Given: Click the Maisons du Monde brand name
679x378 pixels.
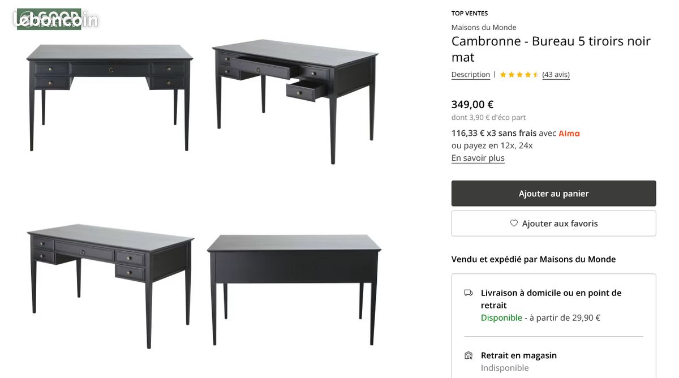Looking at the screenshot, I should (484, 27).
